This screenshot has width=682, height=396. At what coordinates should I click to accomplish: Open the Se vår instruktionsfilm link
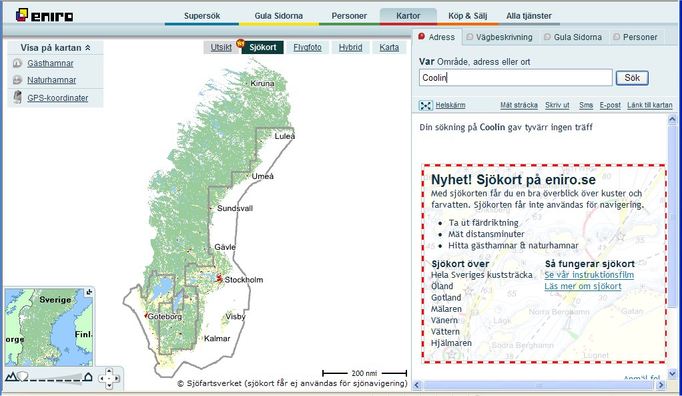[x=589, y=275]
